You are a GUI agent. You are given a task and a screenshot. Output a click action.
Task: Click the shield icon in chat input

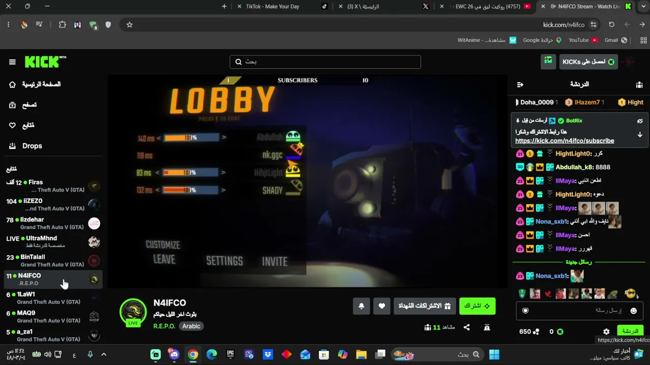tap(526, 311)
